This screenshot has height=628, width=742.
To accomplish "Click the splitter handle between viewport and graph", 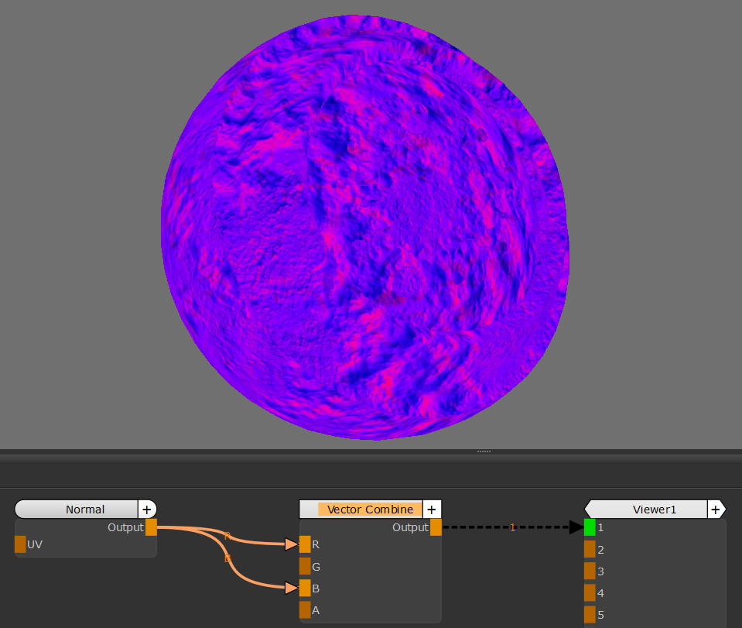I will pyautogui.click(x=484, y=451).
